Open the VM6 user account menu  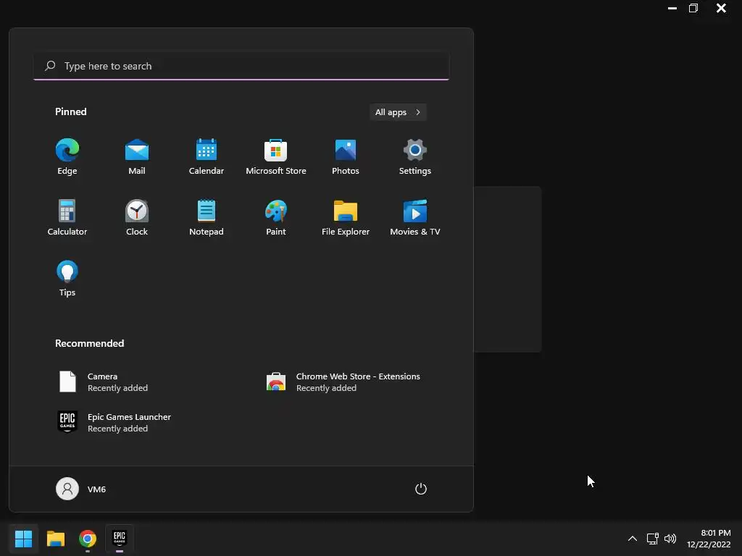point(81,489)
